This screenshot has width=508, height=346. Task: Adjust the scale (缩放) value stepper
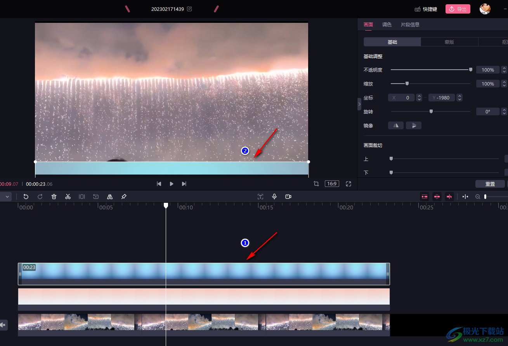pos(504,84)
